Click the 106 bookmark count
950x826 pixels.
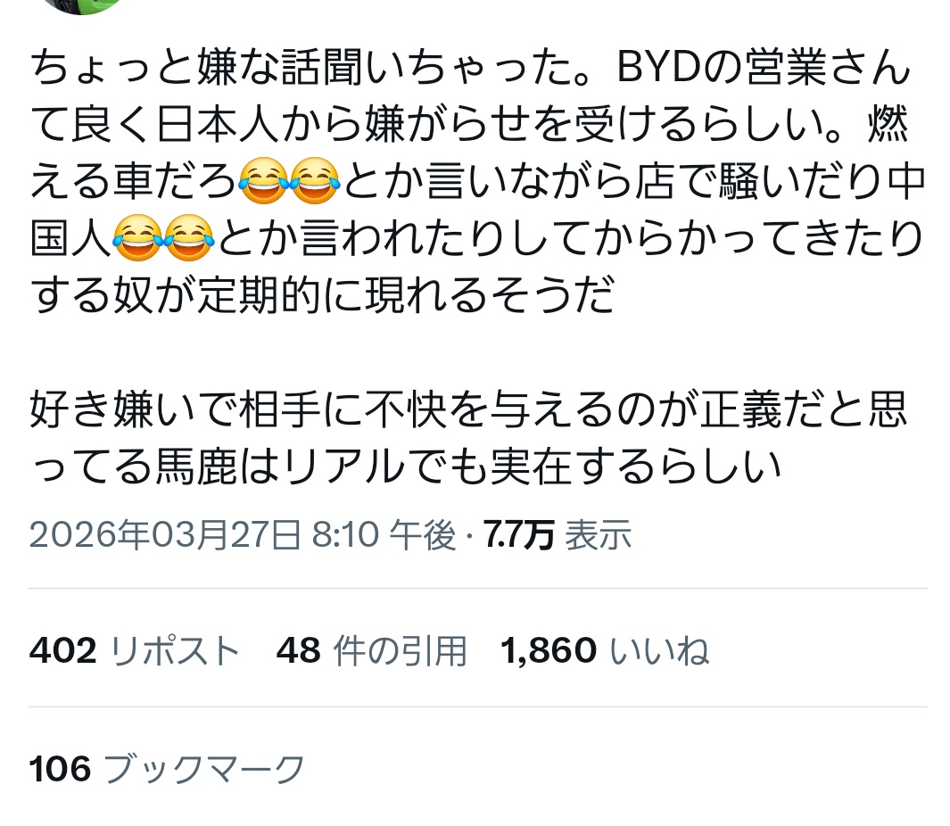[x=60, y=769]
